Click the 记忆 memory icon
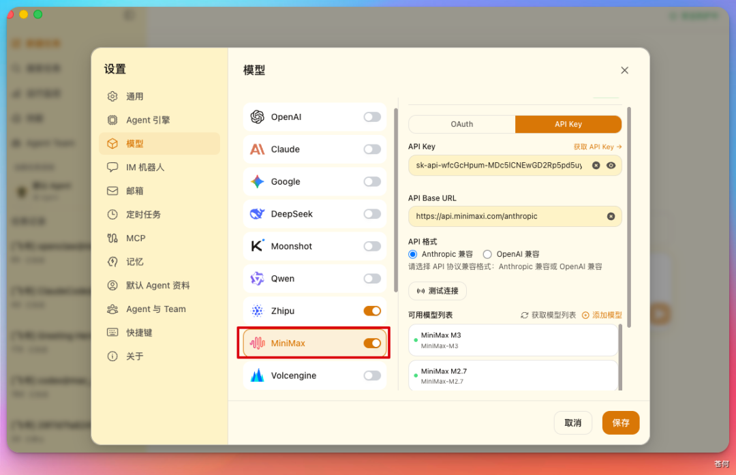Image resolution: width=736 pixels, height=475 pixels. [112, 262]
